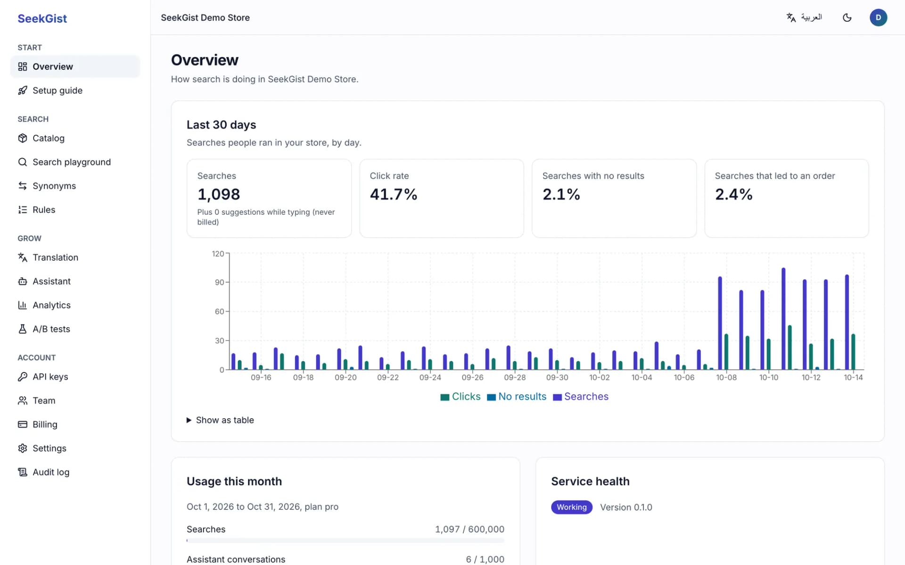
Task: Click the Synonyms arrows icon
Action: coord(22,186)
